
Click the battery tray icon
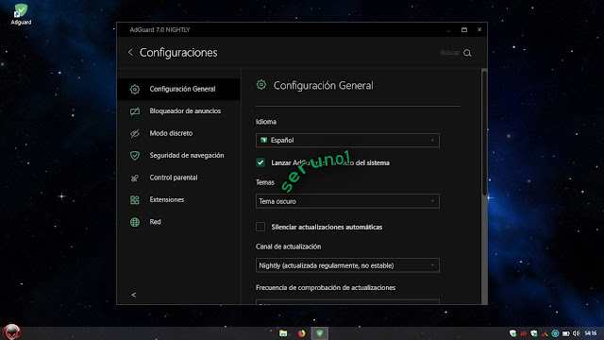[566, 333]
